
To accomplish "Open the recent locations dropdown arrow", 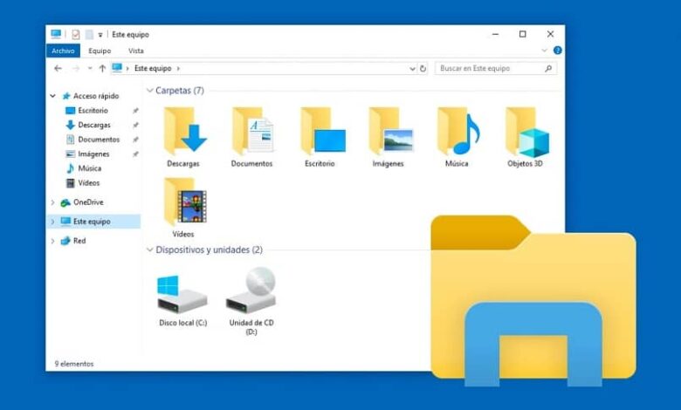I will point(90,69).
